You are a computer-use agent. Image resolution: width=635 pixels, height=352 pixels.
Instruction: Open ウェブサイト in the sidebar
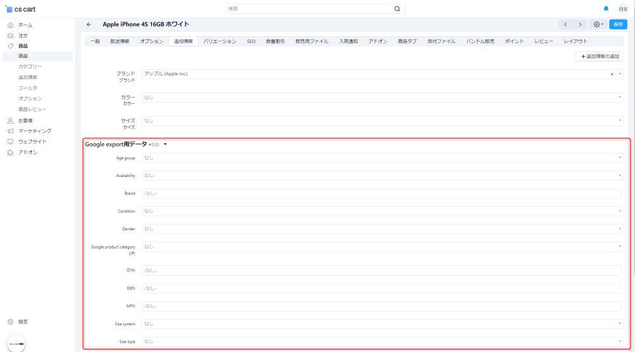pos(32,141)
